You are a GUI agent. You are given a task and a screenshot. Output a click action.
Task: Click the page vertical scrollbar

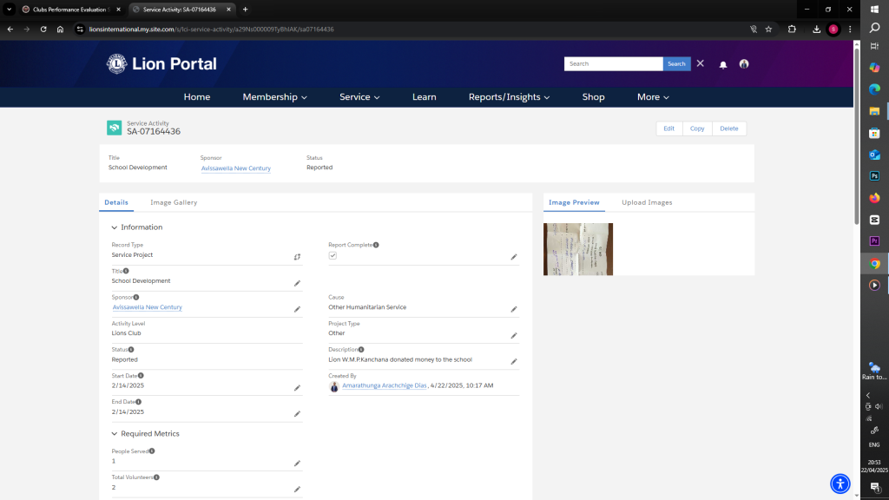(856, 136)
